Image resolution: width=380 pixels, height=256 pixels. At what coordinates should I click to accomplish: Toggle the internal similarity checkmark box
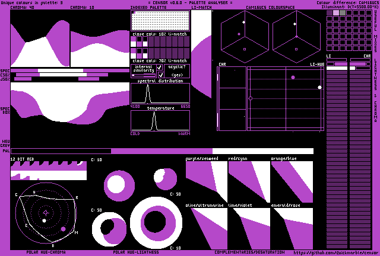pyautogui.click(x=160, y=67)
